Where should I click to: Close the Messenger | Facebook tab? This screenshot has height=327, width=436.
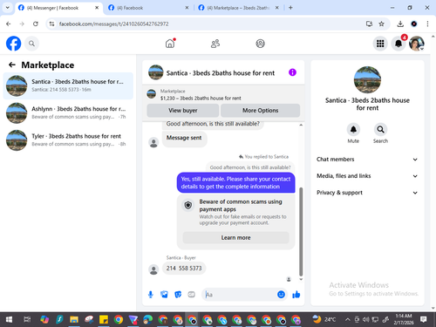[97, 8]
